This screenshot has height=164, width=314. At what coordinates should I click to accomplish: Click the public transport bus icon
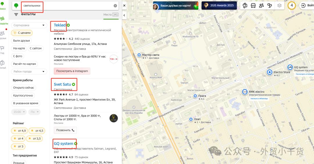(x=253, y=6)
